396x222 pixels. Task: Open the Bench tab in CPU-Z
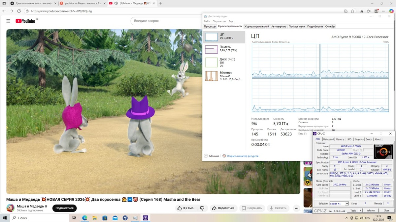coord(369,139)
